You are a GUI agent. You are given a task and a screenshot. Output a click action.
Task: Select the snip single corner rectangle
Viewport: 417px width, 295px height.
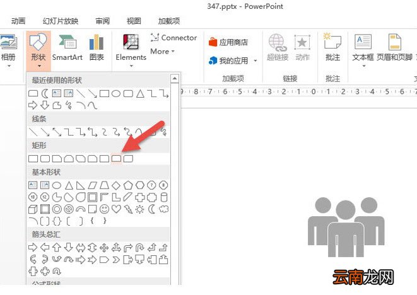57,159
